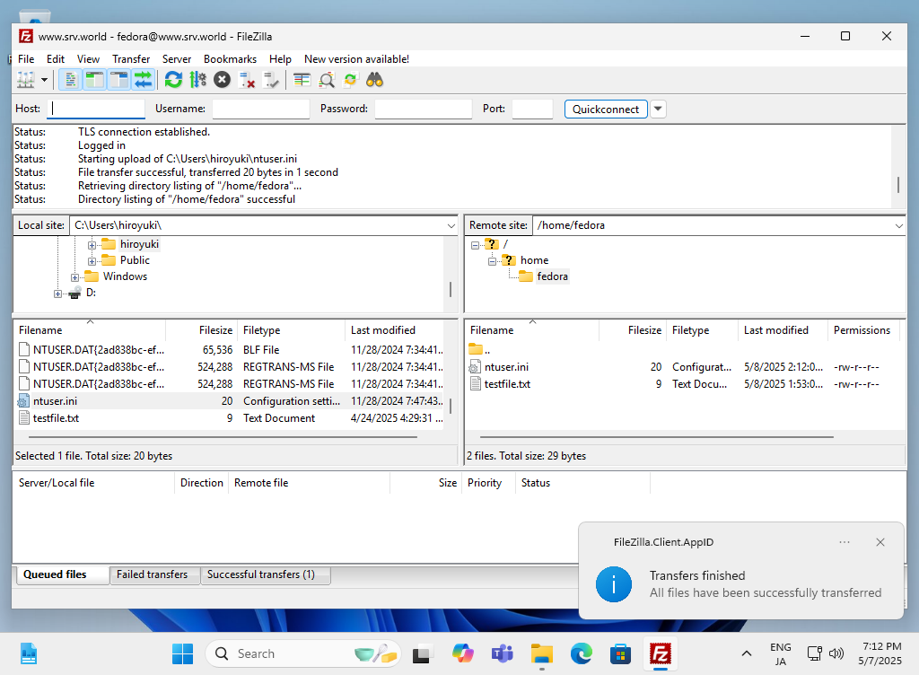Toggle directory comparison
This screenshot has width=919, height=675.
point(327,80)
